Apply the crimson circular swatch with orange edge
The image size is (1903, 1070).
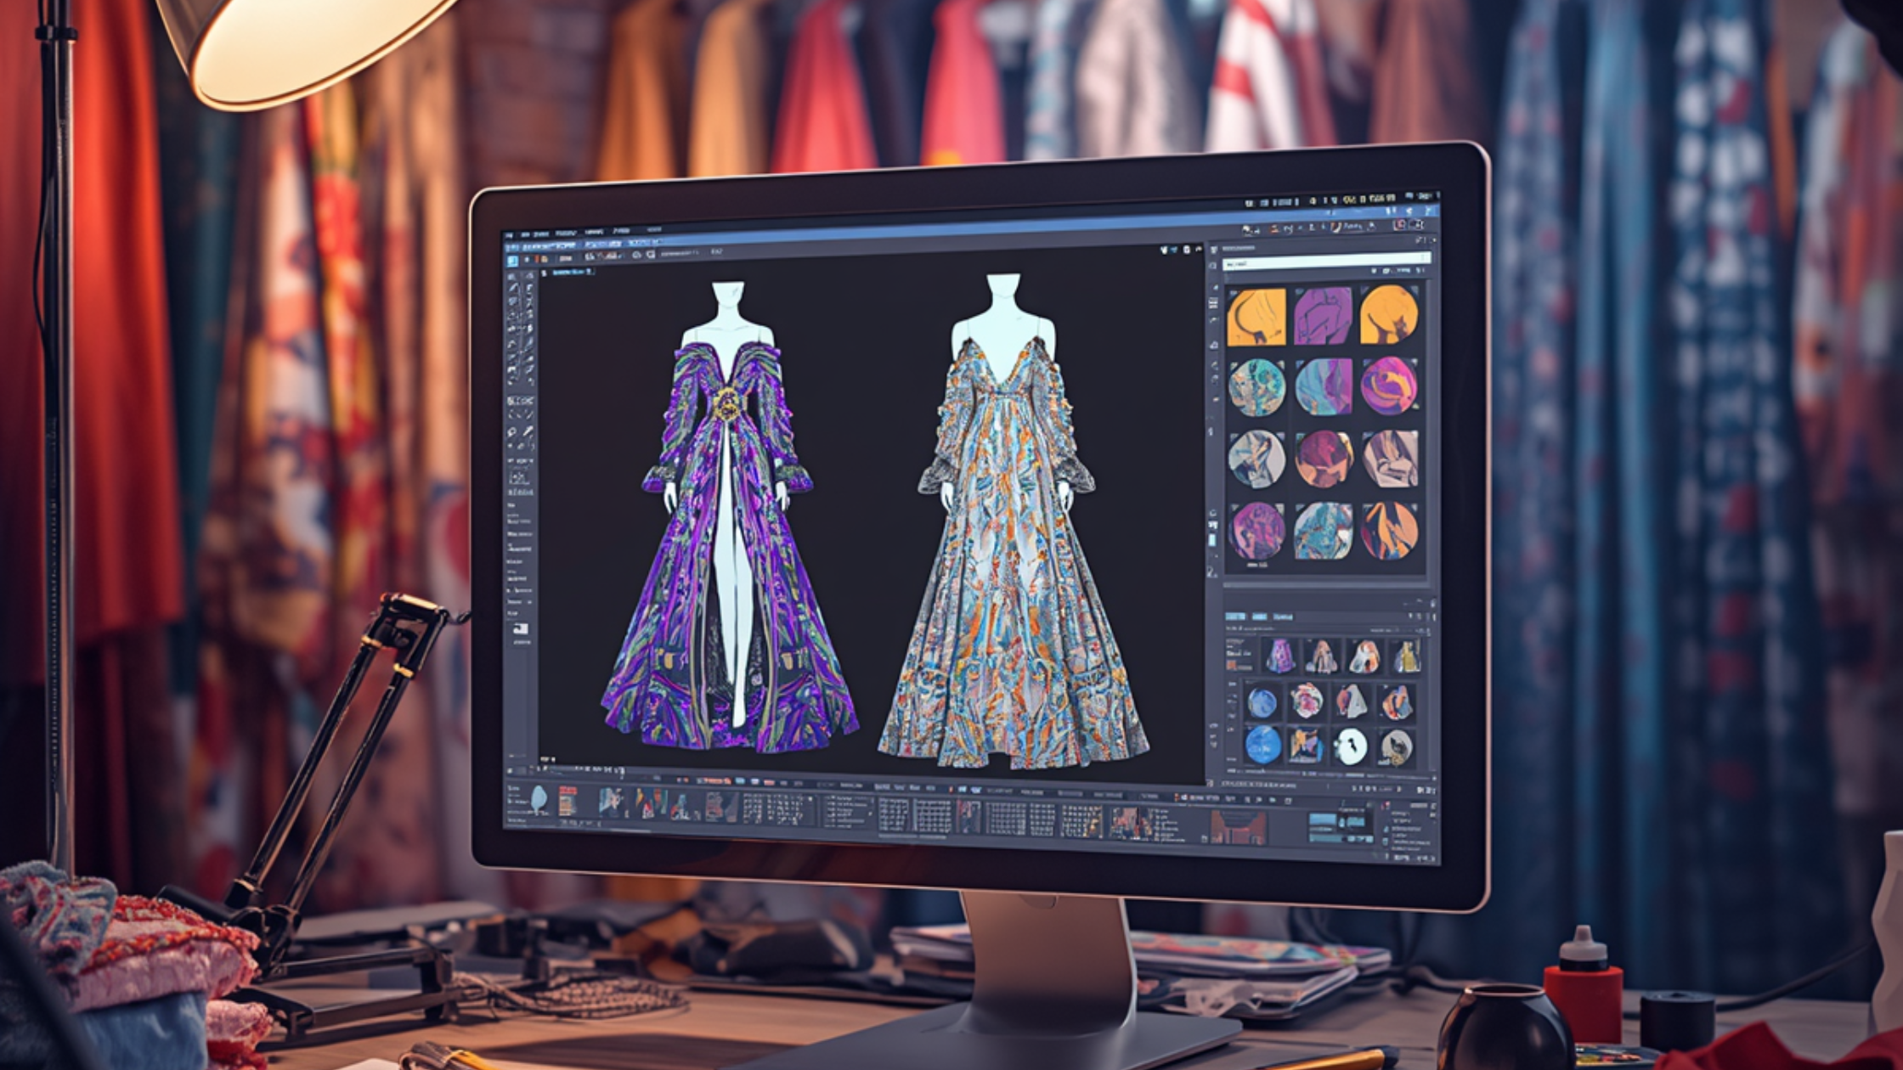pos(1324,459)
